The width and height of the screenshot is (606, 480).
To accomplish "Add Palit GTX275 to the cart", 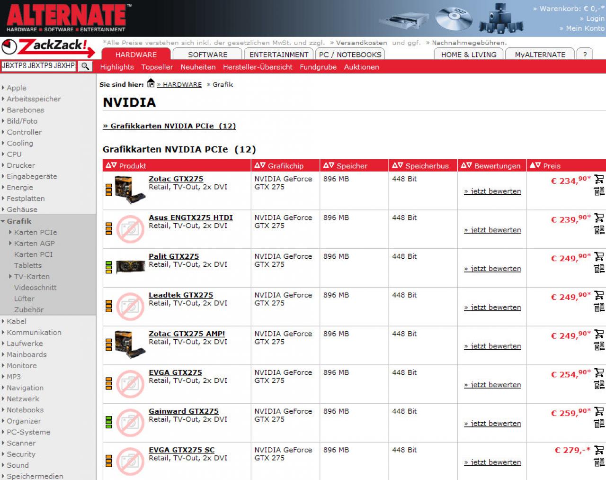I will tap(599, 256).
